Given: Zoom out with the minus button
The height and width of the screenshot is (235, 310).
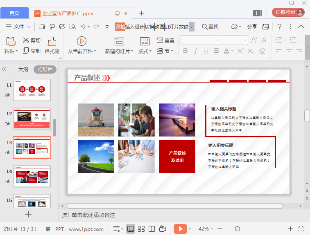Looking at the screenshot, I should pyautogui.click(x=220, y=229).
